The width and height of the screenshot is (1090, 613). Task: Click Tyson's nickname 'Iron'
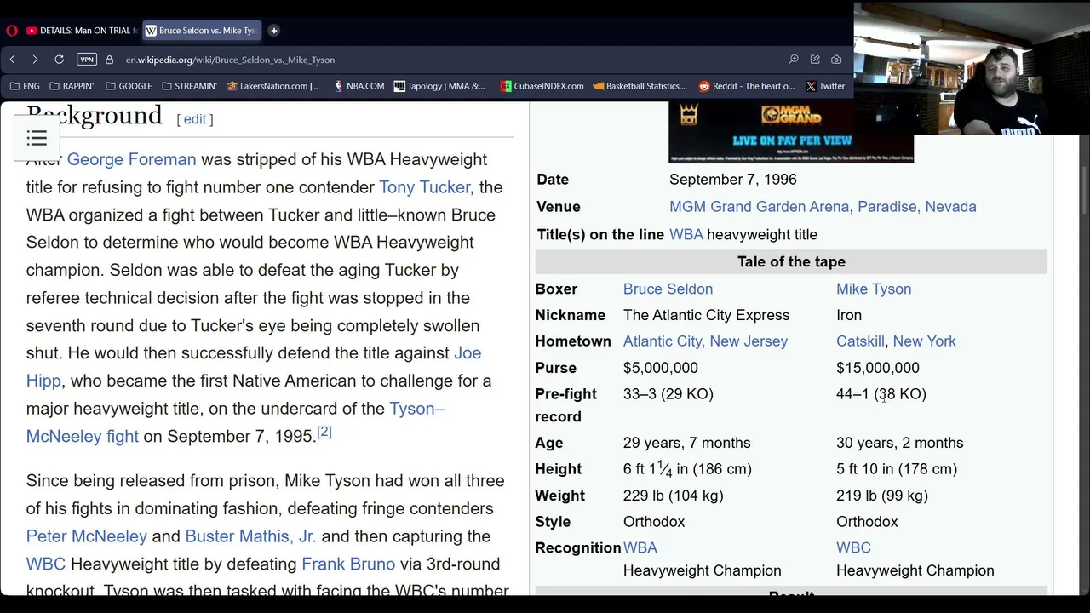[849, 315]
